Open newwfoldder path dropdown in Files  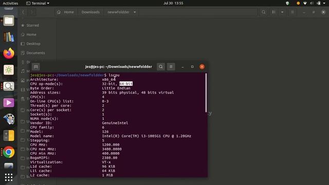135,12
